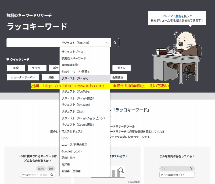Click the クイックサーチ tag icon
This screenshot has width=215, height=184.
point(8,59)
